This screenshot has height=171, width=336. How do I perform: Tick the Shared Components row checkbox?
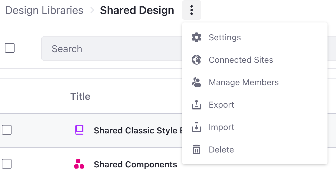point(7,164)
